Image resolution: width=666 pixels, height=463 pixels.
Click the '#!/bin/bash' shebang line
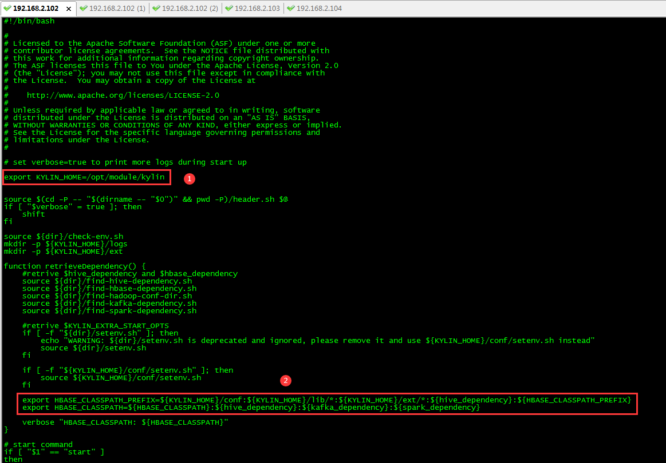pyautogui.click(x=29, y=21)
